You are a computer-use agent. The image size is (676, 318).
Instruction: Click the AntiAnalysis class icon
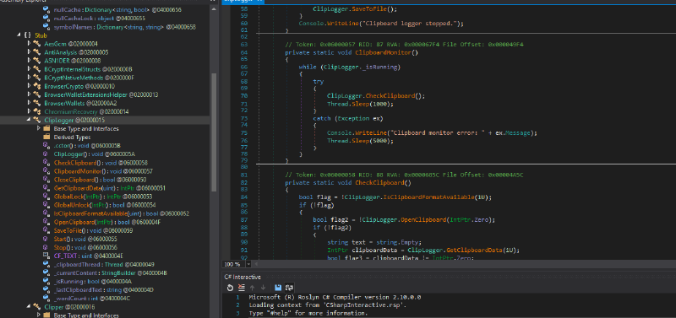tap(37, 52)
